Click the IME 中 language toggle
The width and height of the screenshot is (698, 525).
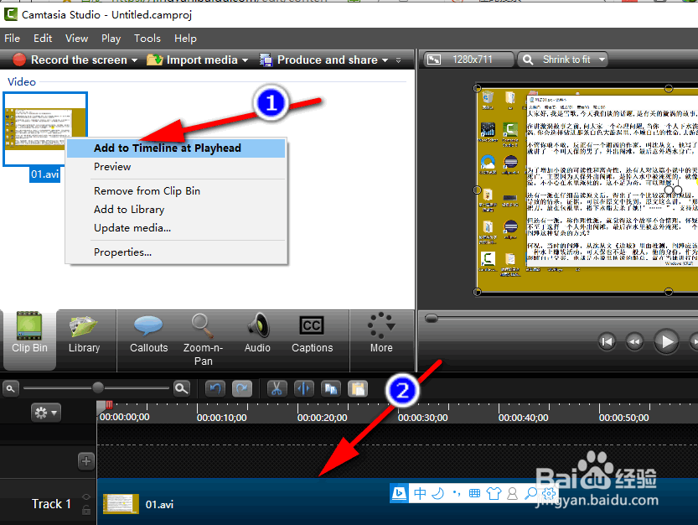420,493
